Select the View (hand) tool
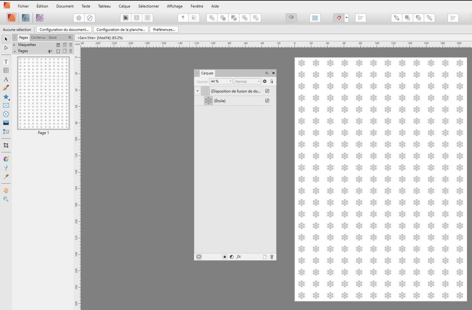The width and height of the screenshot is (472, 310). [6, 190]
